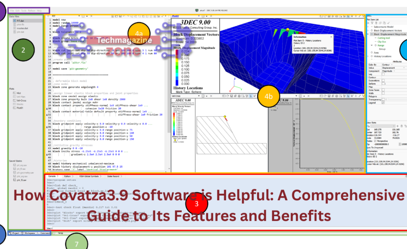Close the Vel-Cross plot pane with the X
The width and height of the screenshot is (407, 249).
pyautogui.click(x=211, y=96)
